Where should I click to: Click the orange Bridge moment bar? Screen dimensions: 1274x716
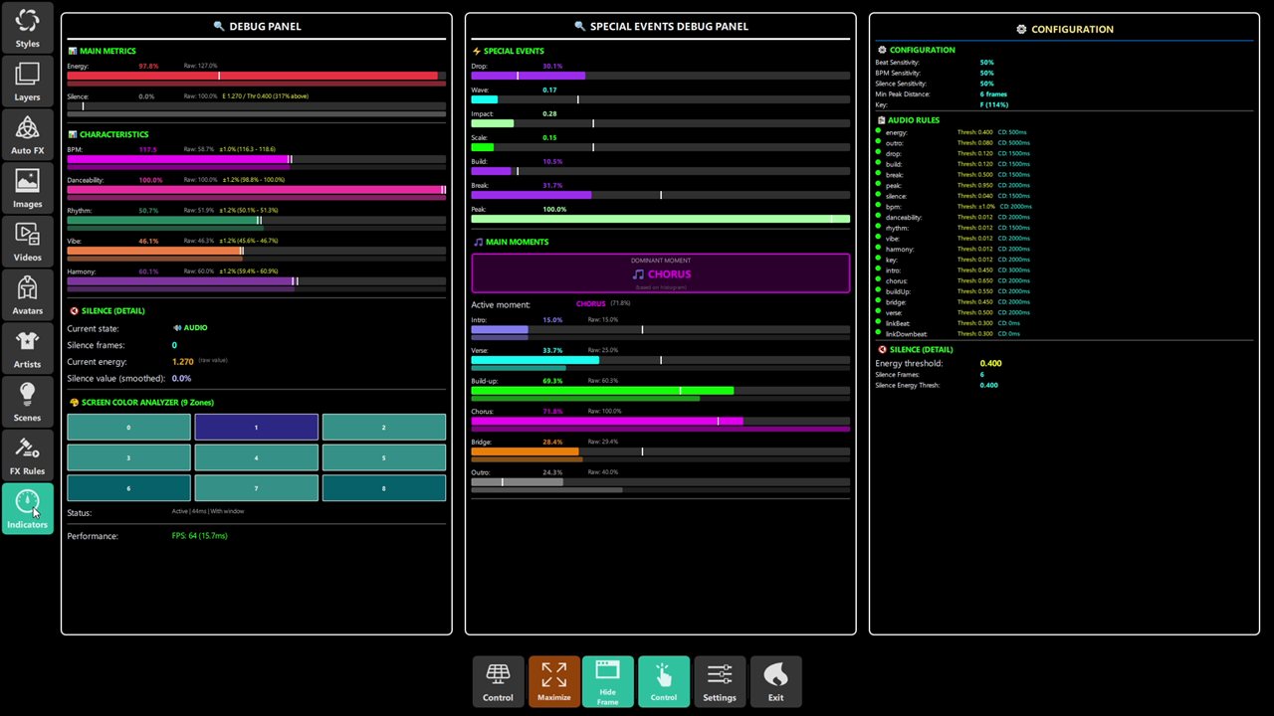pyautogui.click(x=660, y=451)
